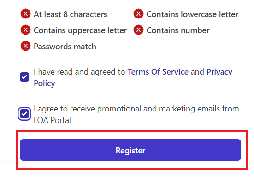Click the red X beside 'Contains lowercase letter'

[x=138, y=14]
